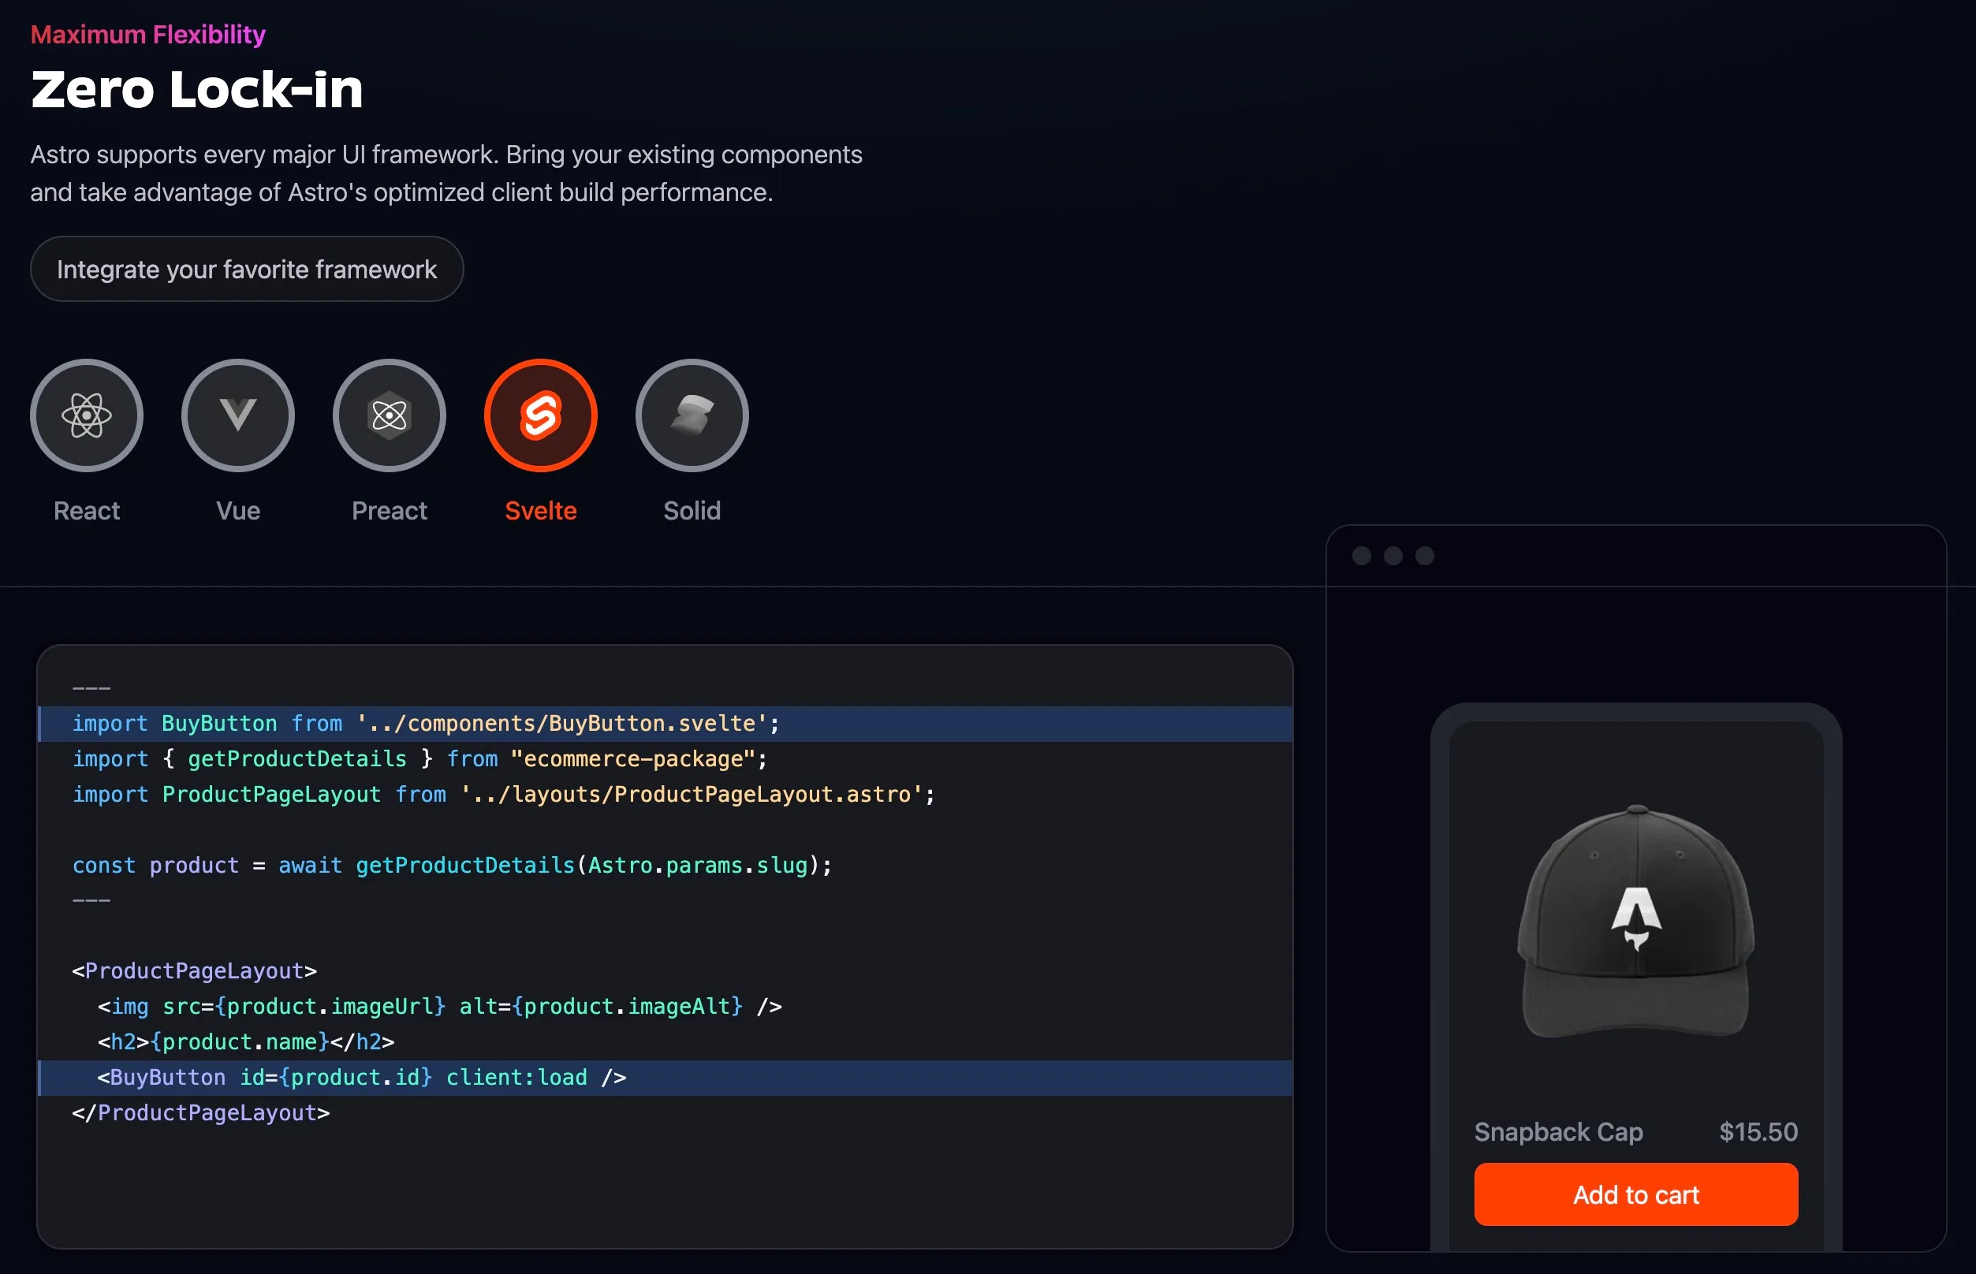Click the highlighted 'client:load' BuyButton line
Image resolution: width=1976 pixels, height=1274 pixels.
click(x=666, y=1078)
